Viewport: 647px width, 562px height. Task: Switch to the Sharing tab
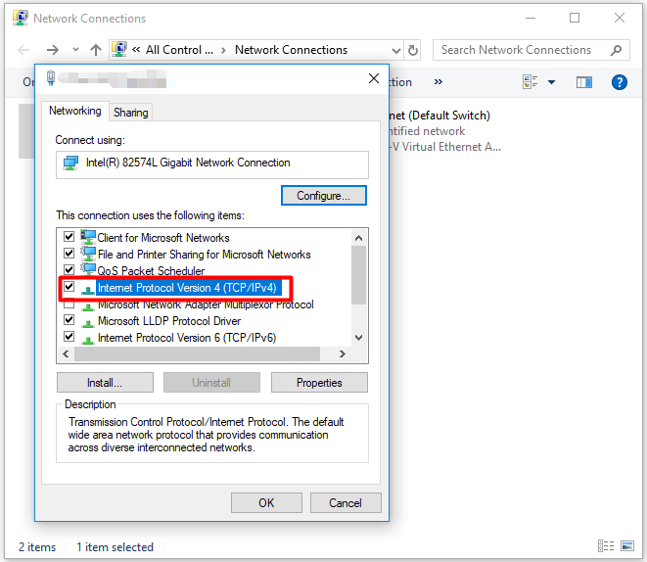(131, 113)
